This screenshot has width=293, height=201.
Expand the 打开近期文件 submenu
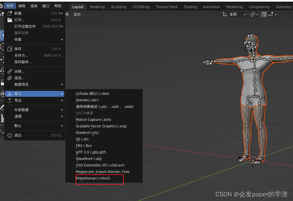click(x=35, y=27)
